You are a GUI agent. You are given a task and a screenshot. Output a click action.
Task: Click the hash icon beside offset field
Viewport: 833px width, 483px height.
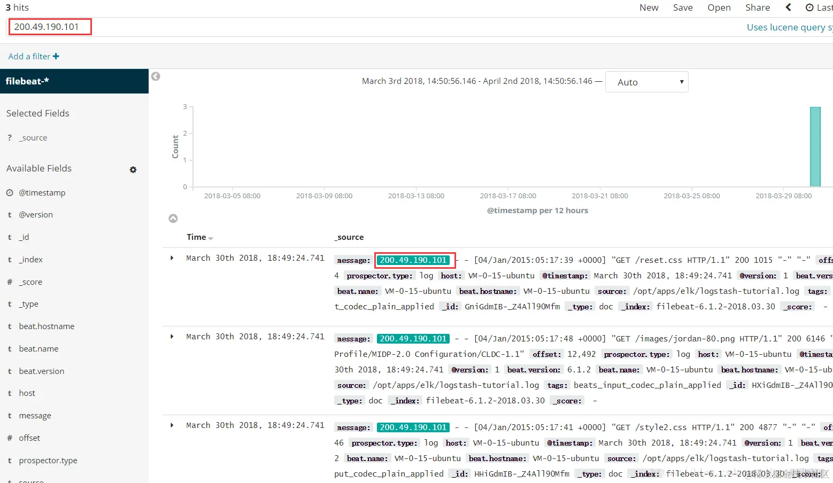(10, 438)
